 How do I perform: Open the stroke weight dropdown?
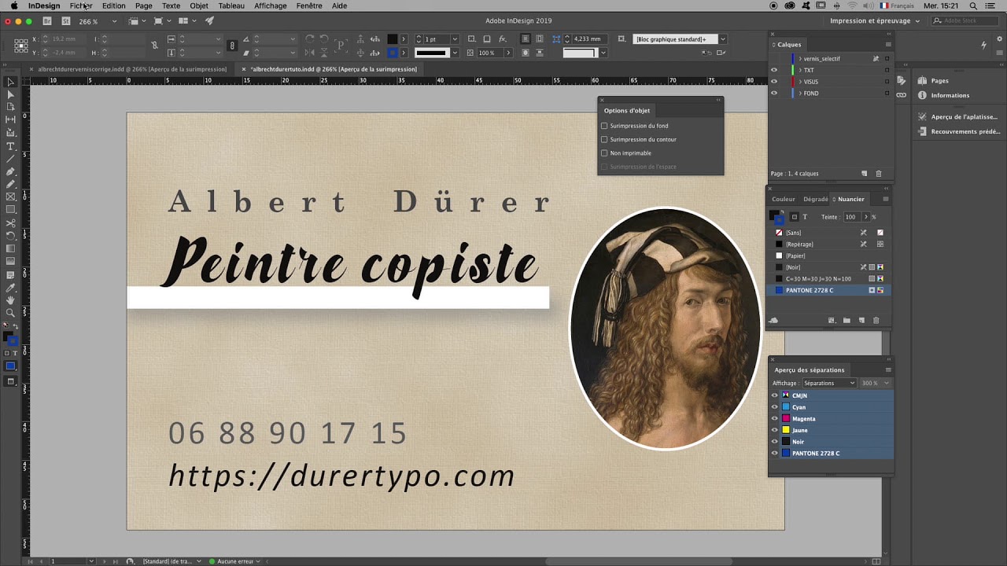pos(455,39)
